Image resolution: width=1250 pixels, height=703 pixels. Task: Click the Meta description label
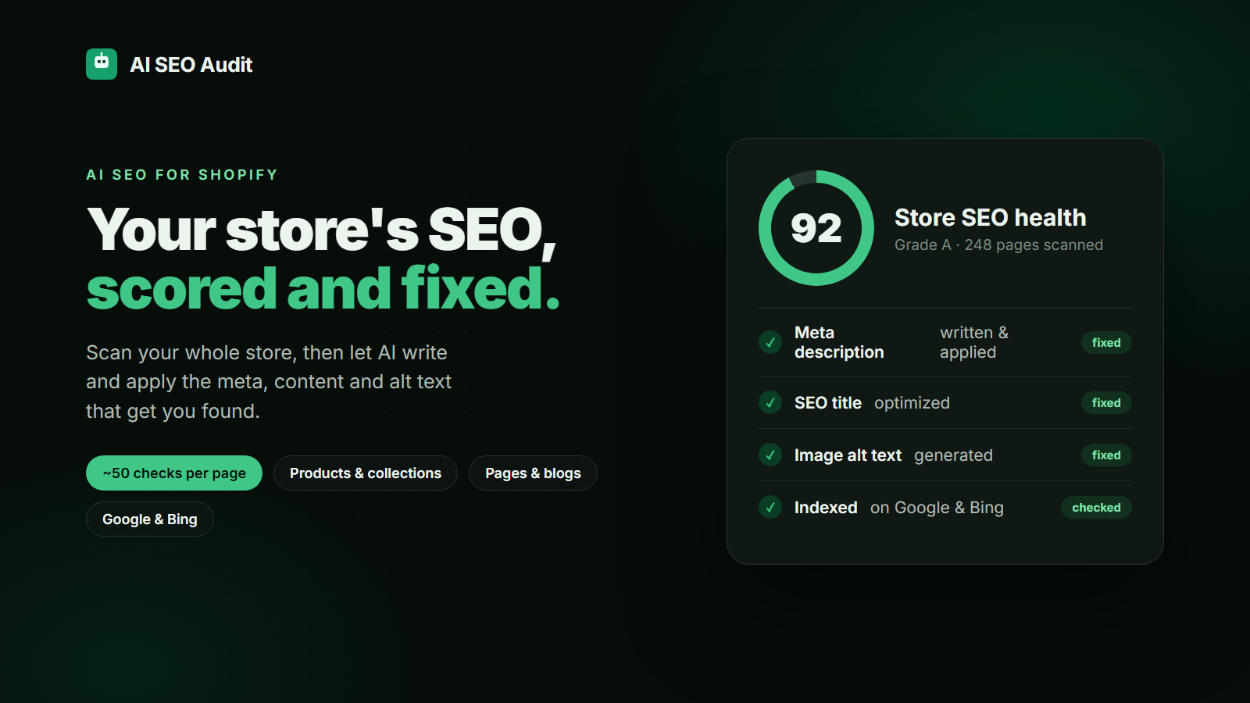pos(839,342)
